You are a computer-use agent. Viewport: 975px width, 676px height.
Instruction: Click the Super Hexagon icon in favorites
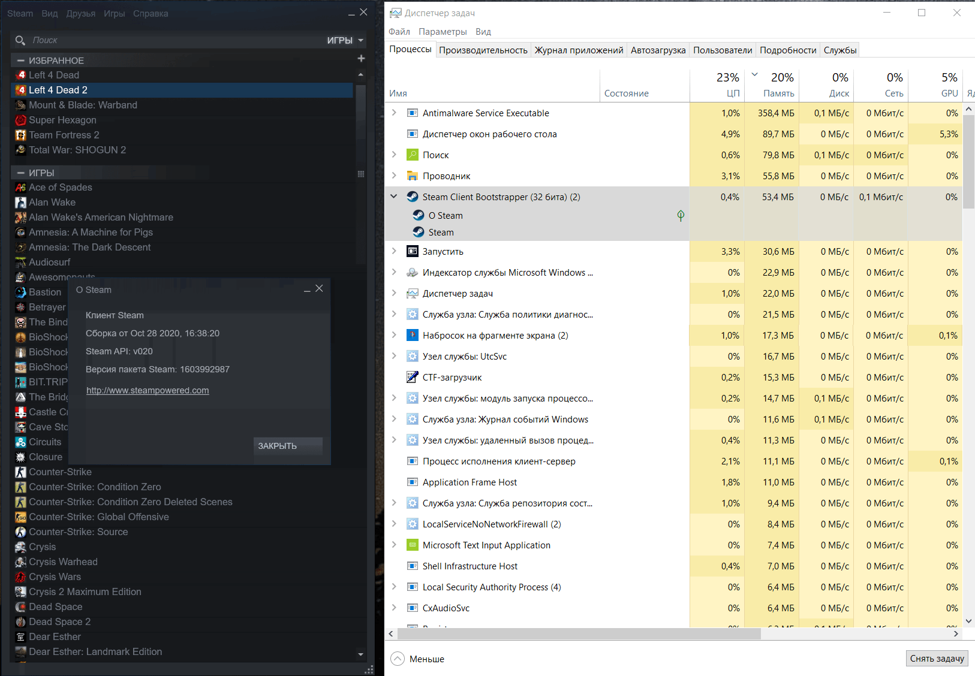(x=21, y=120)
